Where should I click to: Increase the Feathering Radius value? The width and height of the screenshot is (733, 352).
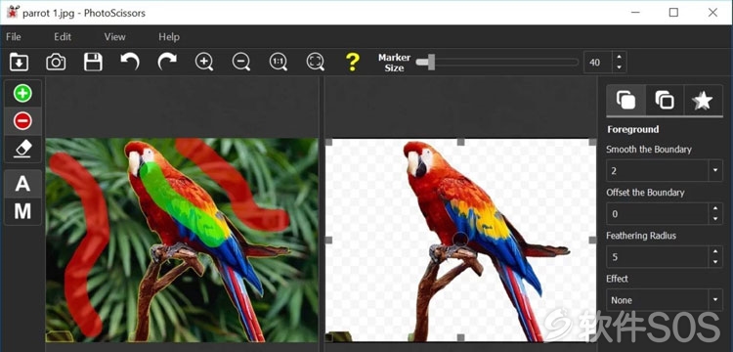[x=715, y=251]
